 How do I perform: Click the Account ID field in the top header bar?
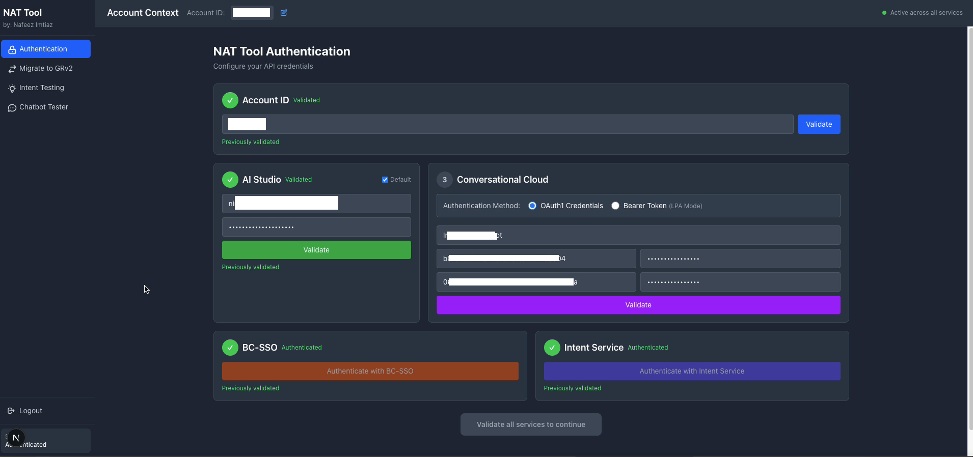tap(252, 13)
